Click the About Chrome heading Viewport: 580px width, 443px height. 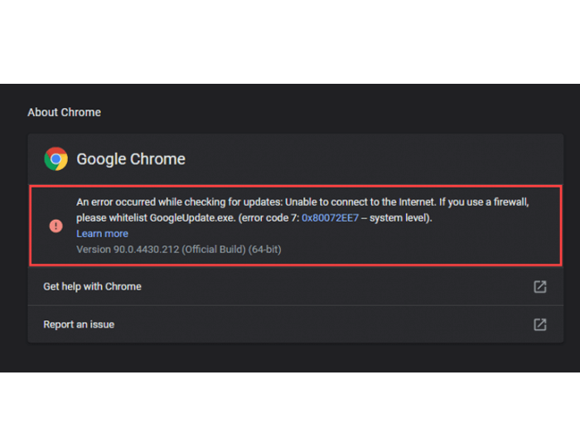64,112
